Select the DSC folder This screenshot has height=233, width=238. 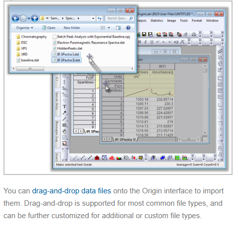[22, 43]
